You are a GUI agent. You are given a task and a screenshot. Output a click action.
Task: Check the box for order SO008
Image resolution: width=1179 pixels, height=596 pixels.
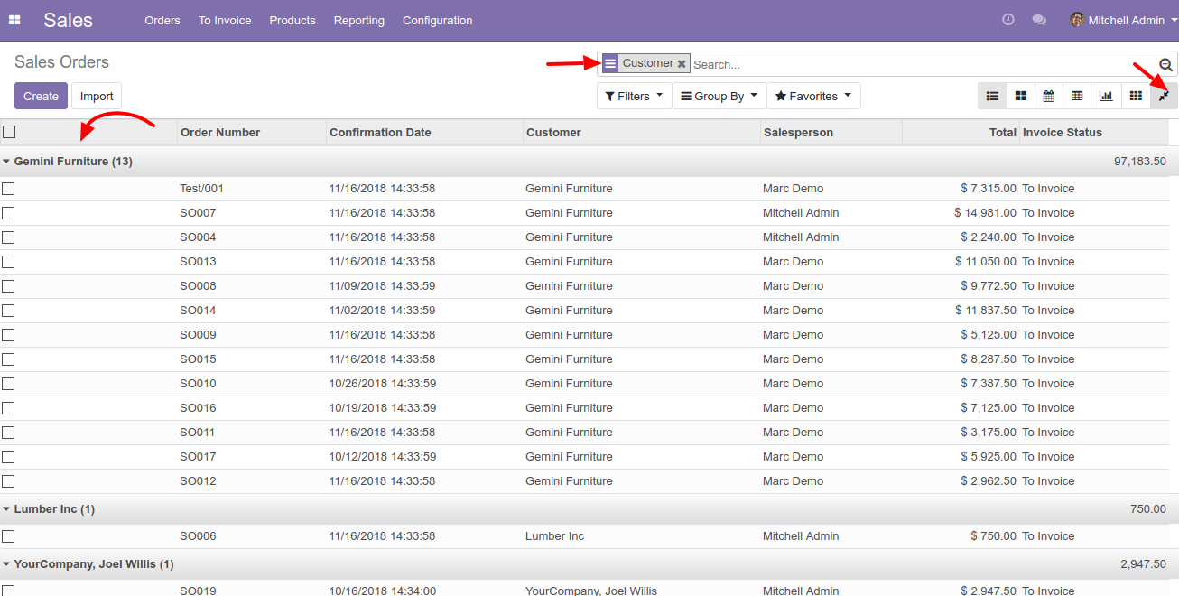[x=8, y=286]
